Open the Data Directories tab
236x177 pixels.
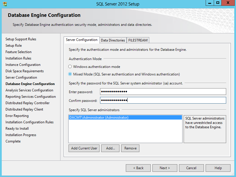[x=113, y=40]
